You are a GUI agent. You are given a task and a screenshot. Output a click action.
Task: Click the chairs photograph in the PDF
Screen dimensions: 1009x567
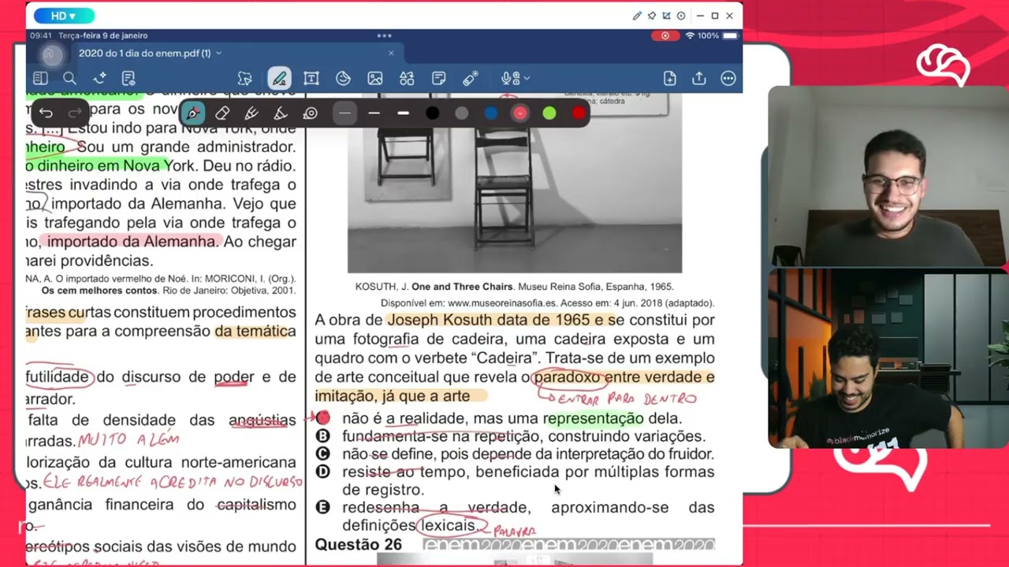point(515,183)
